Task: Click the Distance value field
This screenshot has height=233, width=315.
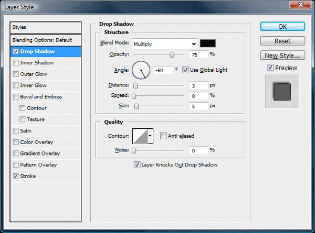Action: pos(198,85)
